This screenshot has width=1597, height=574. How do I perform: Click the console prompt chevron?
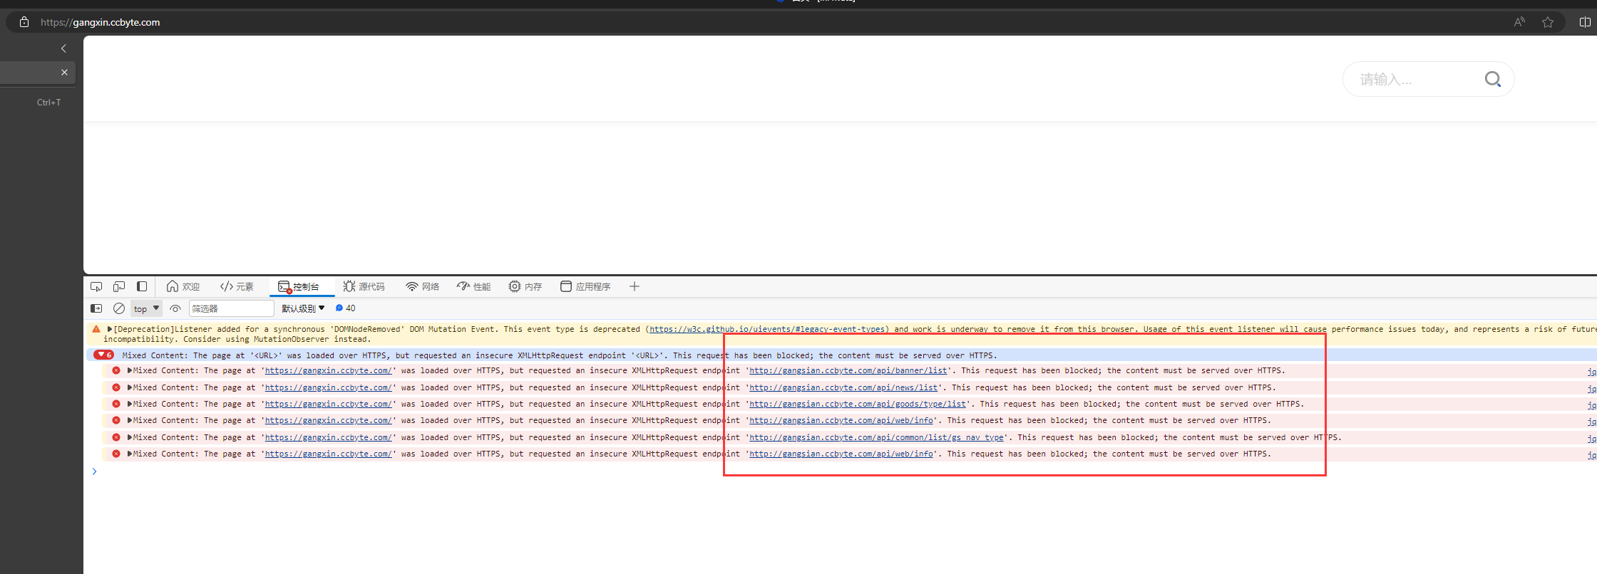click(x=94, y=471)
